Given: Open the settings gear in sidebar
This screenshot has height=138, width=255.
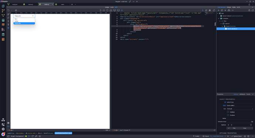Looking at the screenshot, I should pyautogui.click(x=3, y=129).
